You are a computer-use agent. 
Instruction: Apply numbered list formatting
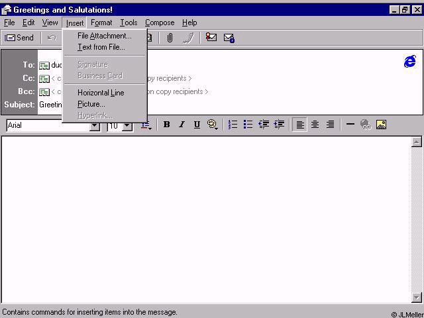[233, 125]
